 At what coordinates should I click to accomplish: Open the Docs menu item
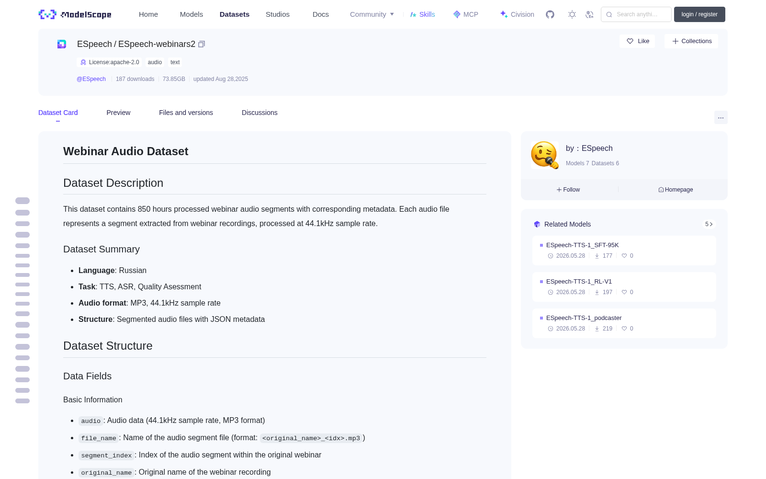[x=321, y=14]
